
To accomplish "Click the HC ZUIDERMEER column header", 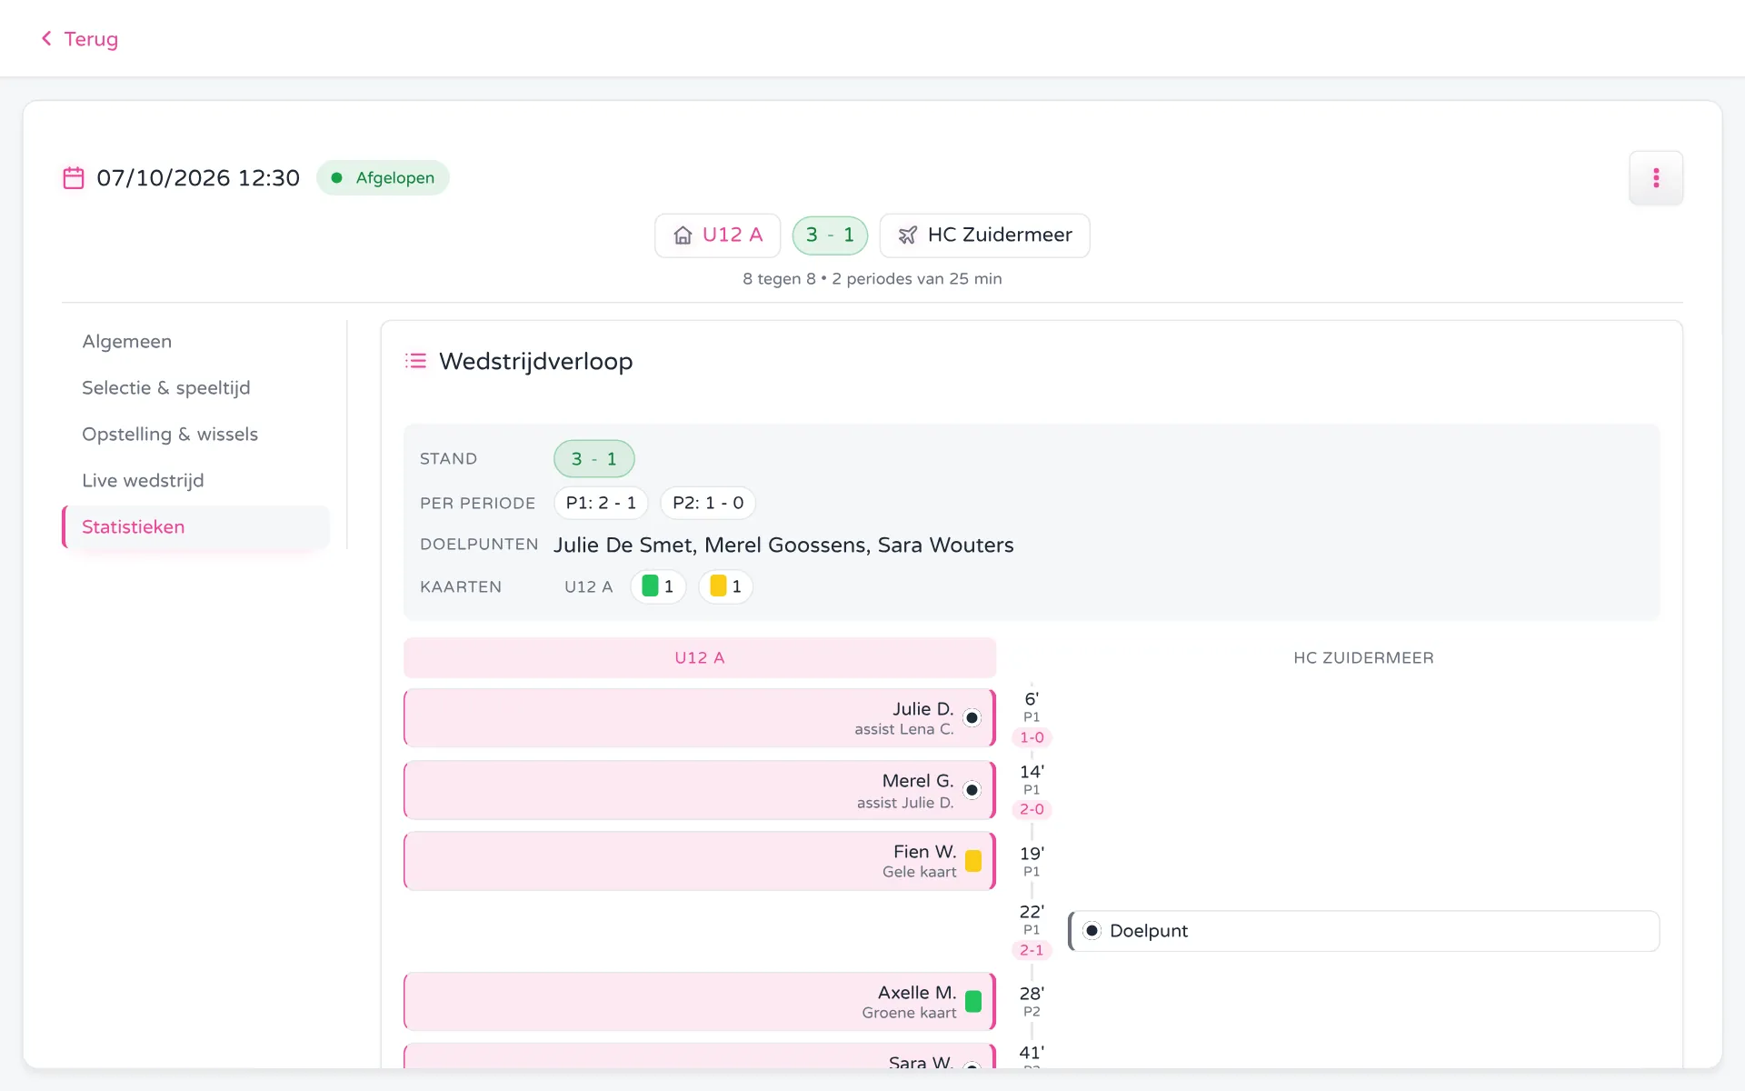I will pyautogui.click(x=1363, y=657).
